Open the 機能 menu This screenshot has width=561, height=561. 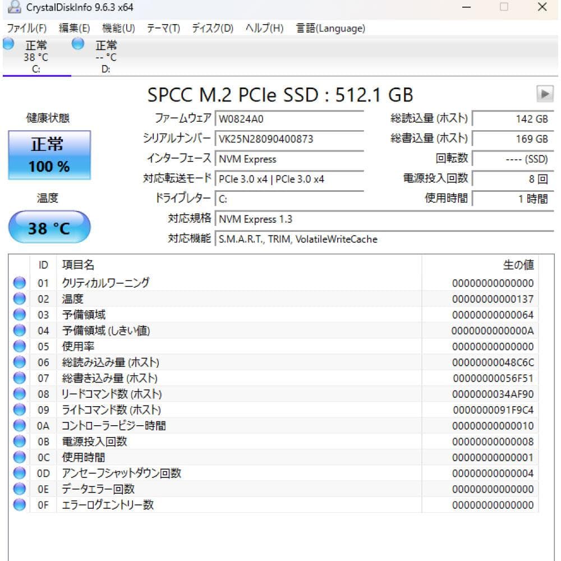click(118, 28)
